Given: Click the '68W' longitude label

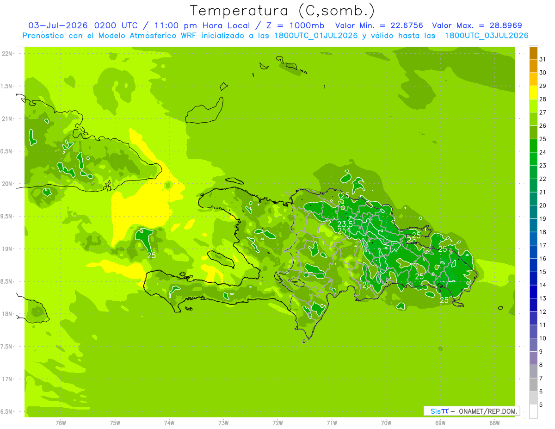Looking at the screenshot, I should (x=494, y=423).
